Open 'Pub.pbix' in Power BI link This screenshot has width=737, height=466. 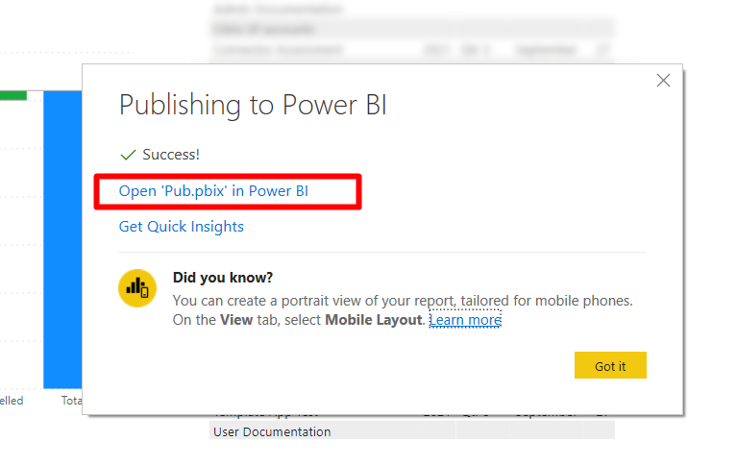pos(213,191)
